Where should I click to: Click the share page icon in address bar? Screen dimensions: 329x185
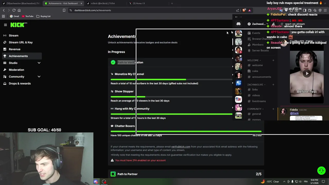[x=238, y=10]
